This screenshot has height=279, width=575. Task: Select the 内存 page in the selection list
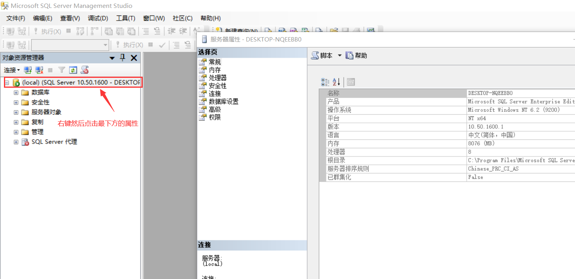point(215,70)
